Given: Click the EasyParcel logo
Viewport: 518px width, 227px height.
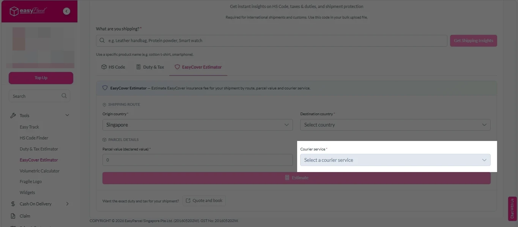Looking at the screenshot, I should 28,11.
